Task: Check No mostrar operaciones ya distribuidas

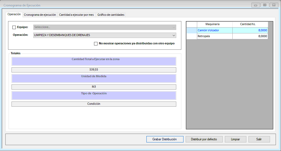Action: (96, 44)
